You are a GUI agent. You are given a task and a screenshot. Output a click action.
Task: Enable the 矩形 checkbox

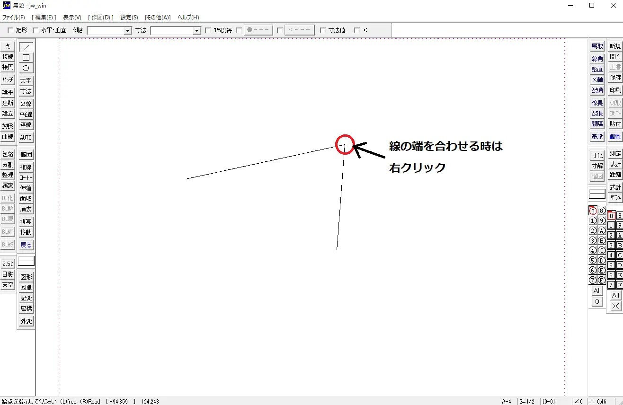coord(10,30)
